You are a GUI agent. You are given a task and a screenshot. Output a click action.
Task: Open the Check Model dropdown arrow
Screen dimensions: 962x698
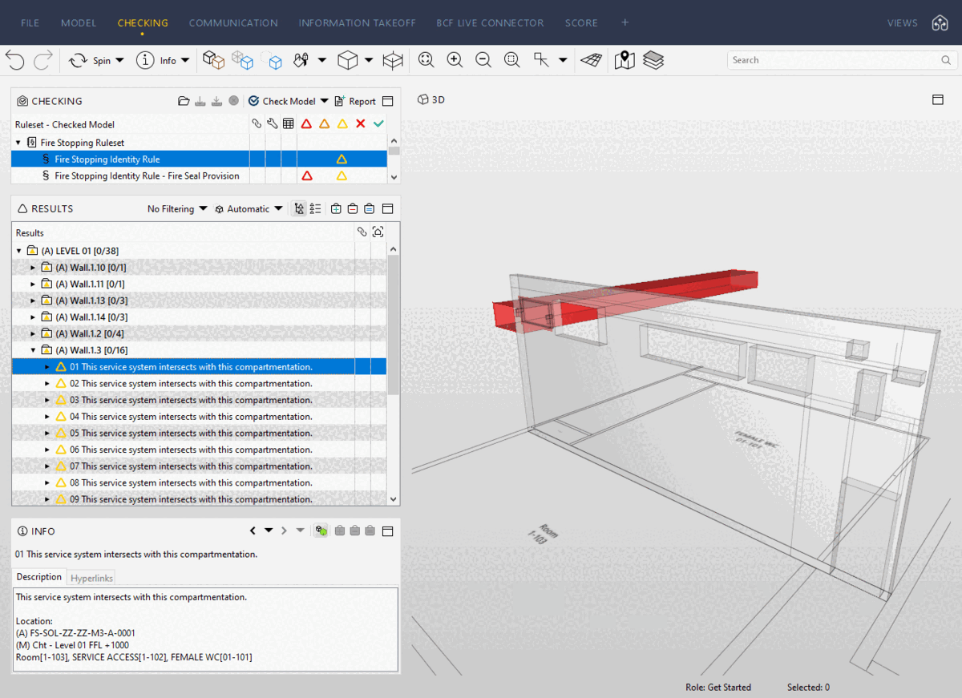coord(324,101)
